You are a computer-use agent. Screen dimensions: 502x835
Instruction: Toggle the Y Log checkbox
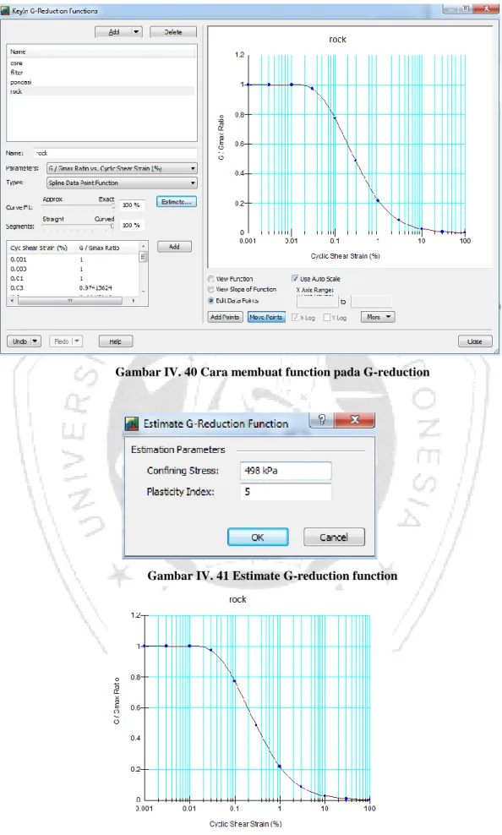(327, 318)
